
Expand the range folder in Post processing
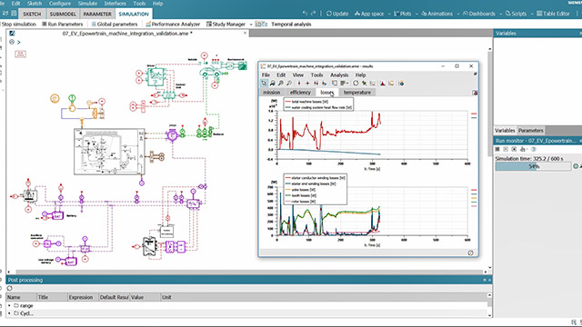click(9, 305)
